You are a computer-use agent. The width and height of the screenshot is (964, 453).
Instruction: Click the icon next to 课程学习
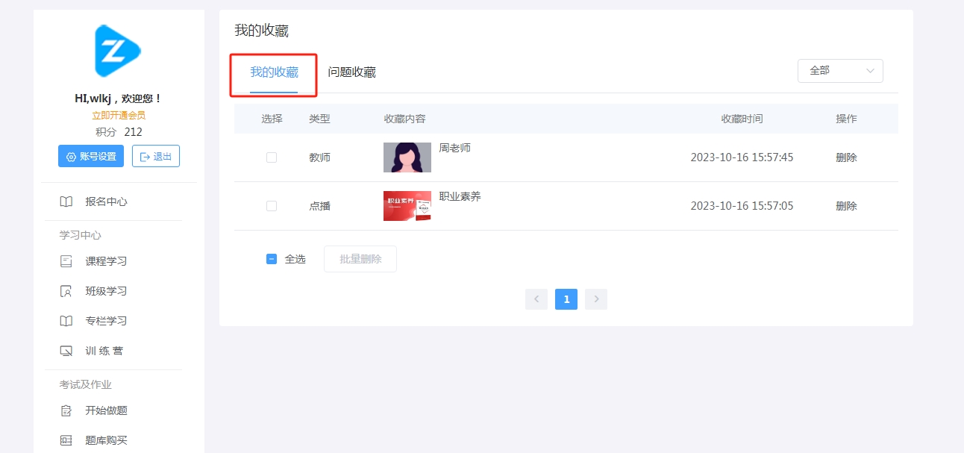(66, 261)
